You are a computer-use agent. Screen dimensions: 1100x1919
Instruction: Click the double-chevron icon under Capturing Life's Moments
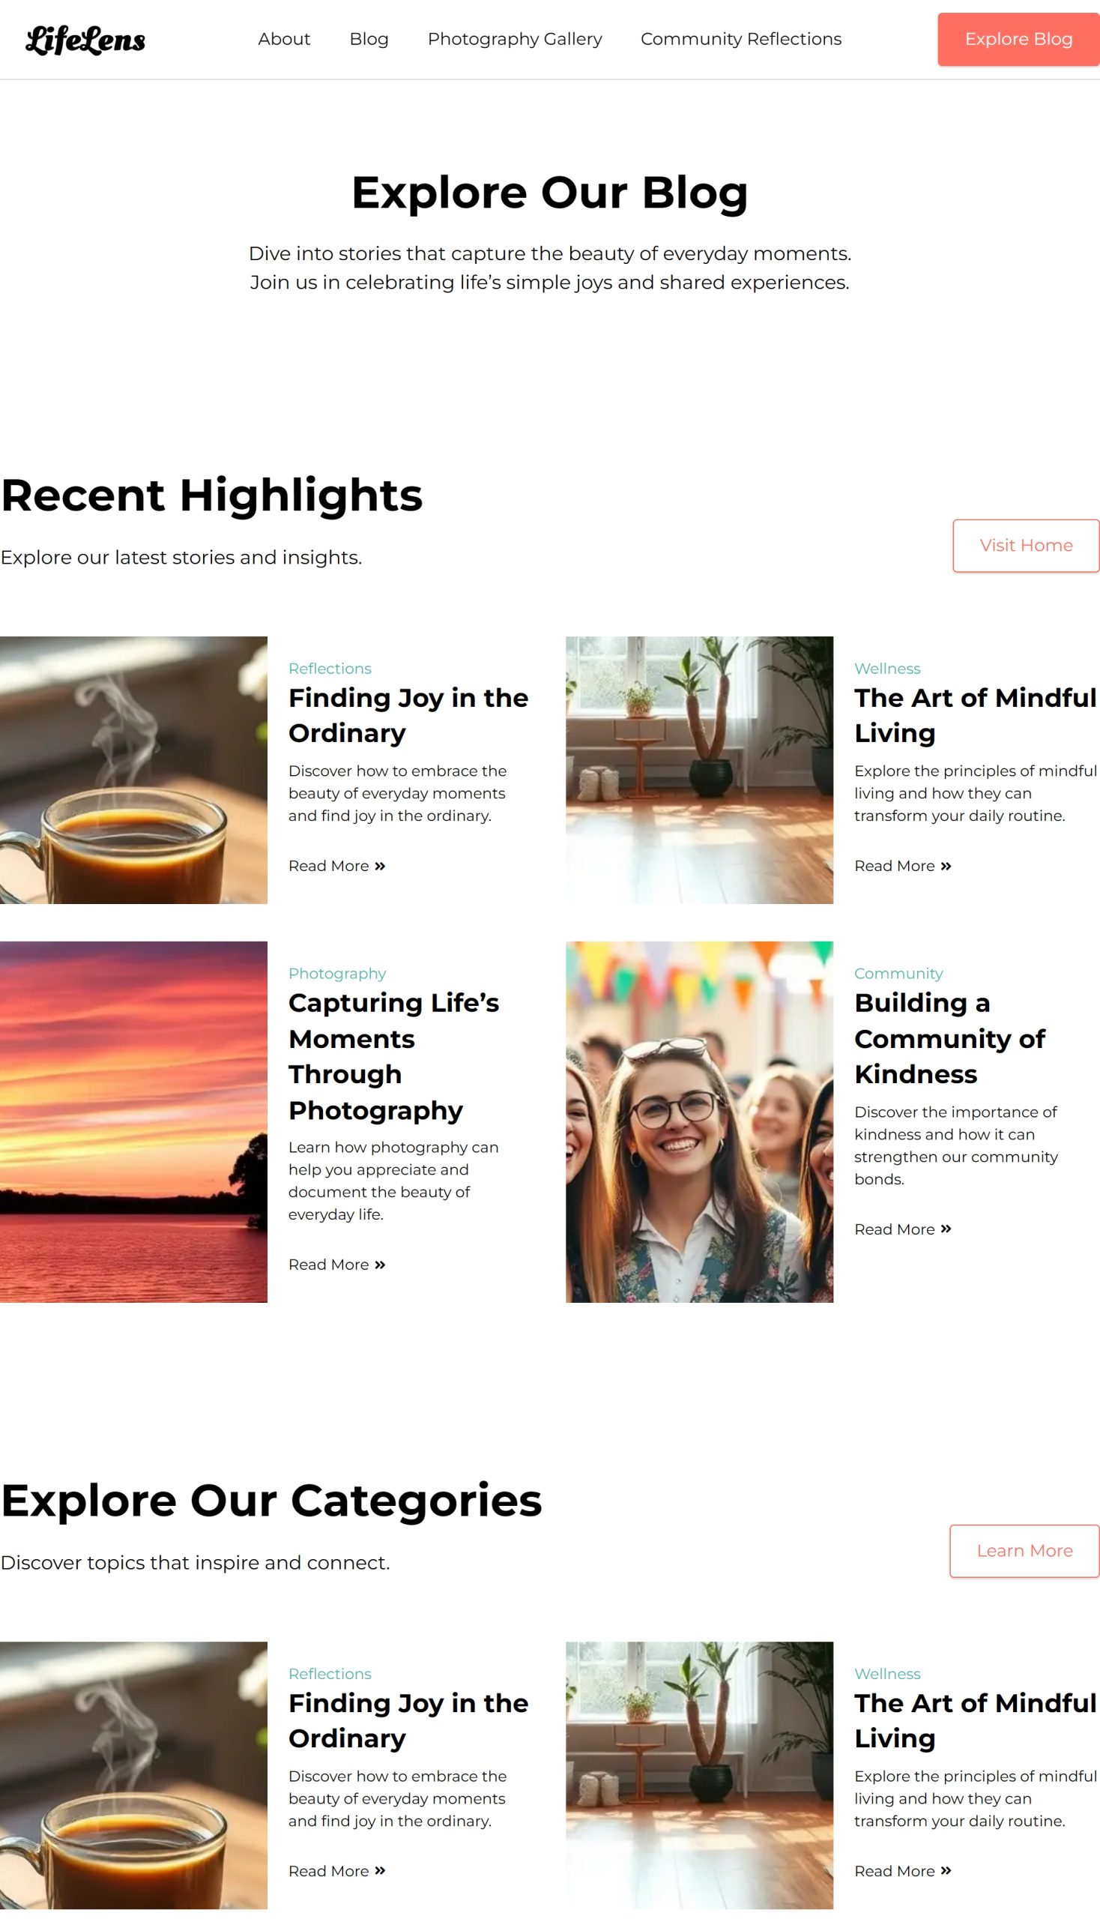click(380, 1265)
